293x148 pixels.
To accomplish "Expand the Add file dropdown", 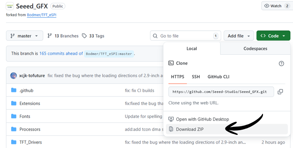I will (239, 36).
